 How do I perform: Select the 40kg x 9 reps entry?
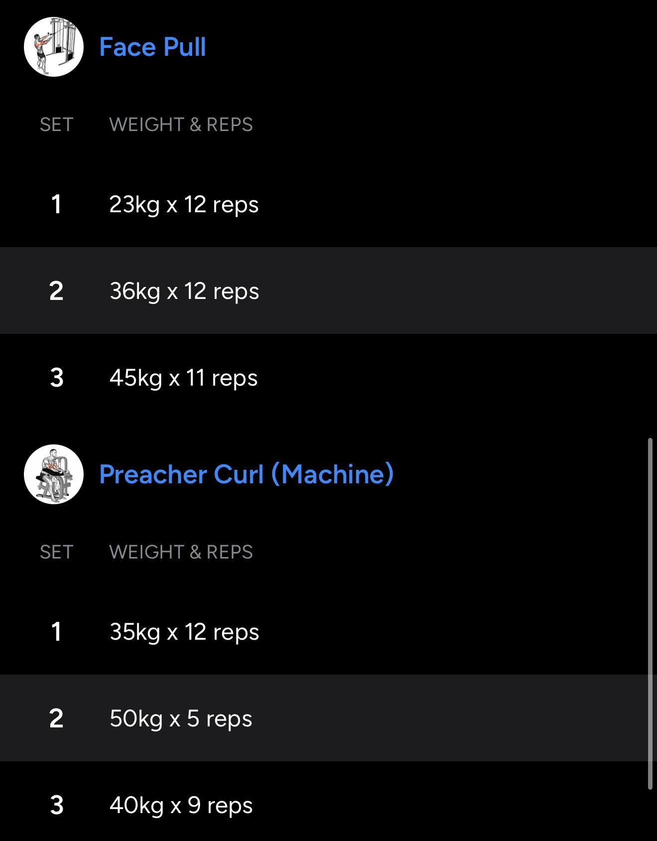point(181,806)
